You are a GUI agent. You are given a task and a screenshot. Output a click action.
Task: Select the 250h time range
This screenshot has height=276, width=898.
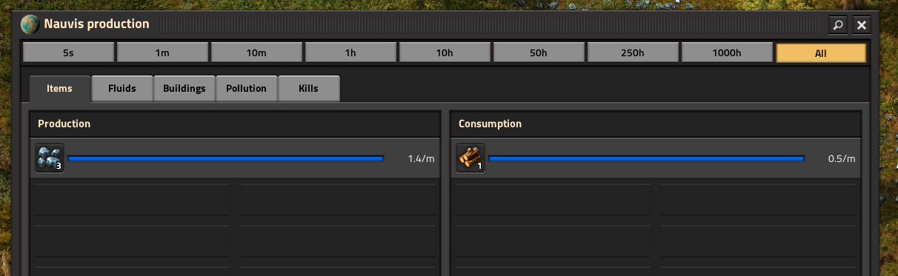633,53
